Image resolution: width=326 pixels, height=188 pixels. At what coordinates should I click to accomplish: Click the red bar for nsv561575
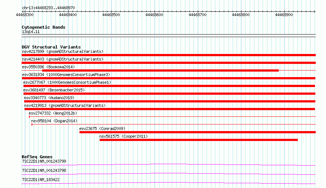pyautogui.click(x=199, y=140)
